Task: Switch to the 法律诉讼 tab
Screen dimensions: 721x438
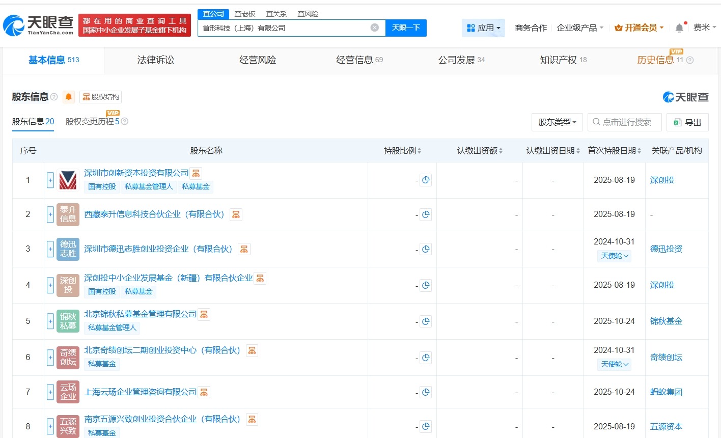Action: coord(155,60)
